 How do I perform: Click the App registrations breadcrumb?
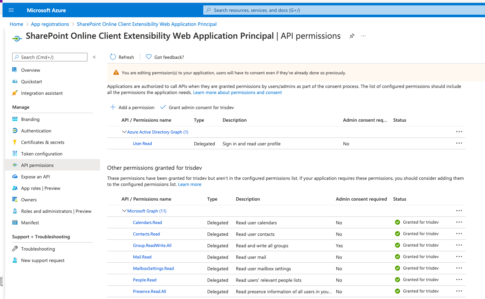pyautogui.click(x=50, y=24)
